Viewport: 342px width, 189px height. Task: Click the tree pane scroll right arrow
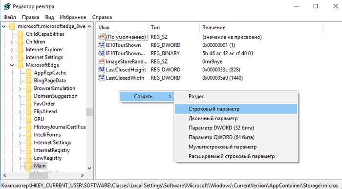pos(82,175)
